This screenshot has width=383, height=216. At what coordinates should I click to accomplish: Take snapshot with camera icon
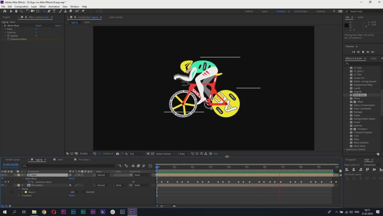pos(117,154)
